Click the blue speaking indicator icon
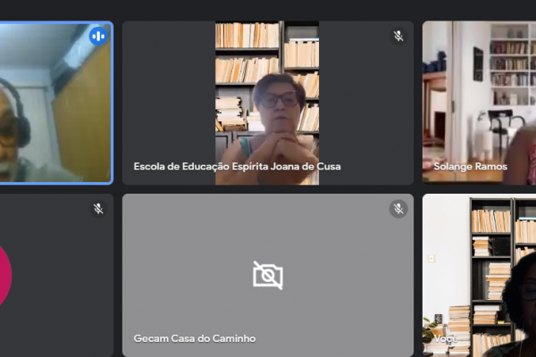Screen dimensions: 536x357 [x=97, y=37]
